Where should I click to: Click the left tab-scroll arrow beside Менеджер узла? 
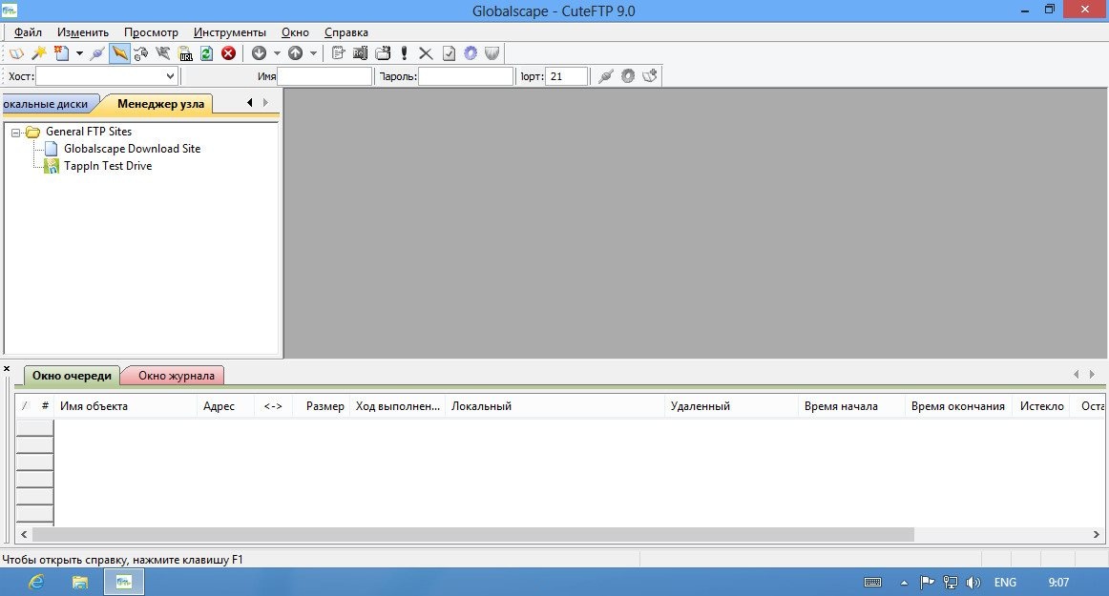click(250, 103)
